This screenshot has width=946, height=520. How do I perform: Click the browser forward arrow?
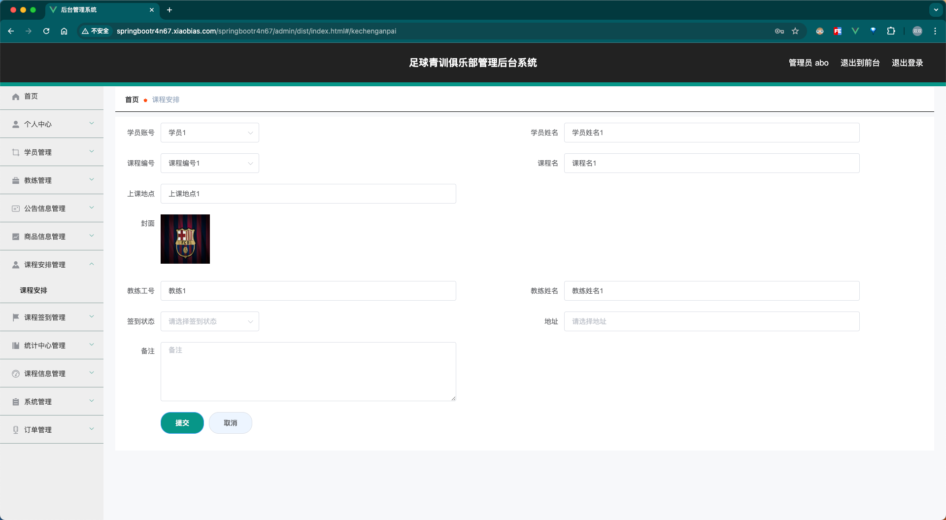tap(29, 31)
